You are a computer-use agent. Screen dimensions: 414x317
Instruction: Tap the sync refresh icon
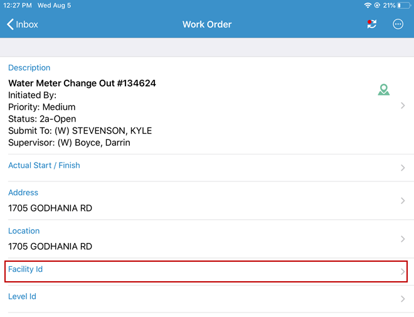pyautogui.click(x=372, y=24)
